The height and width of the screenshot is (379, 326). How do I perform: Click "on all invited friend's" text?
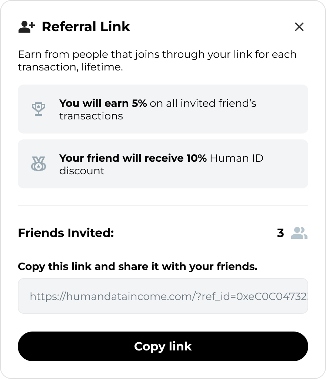point(203,103)
